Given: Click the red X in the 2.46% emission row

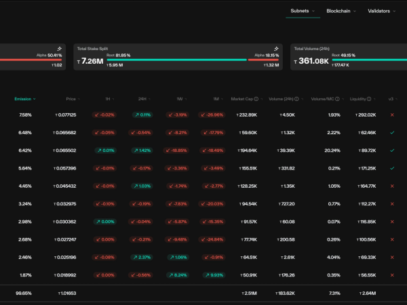Looking at the screenshot, I should [x=392, y=258].
